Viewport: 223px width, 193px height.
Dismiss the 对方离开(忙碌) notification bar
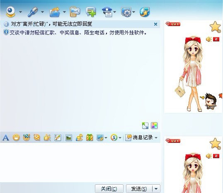point(155,24)
